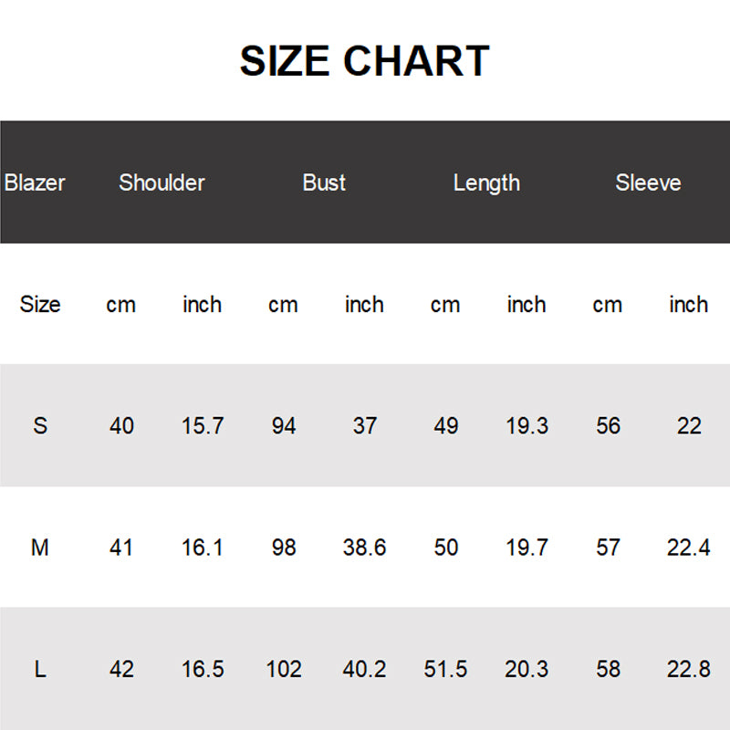730x730 pixels.
Task: Click the SIZE CHART title
Action: [x=365, y=61]
